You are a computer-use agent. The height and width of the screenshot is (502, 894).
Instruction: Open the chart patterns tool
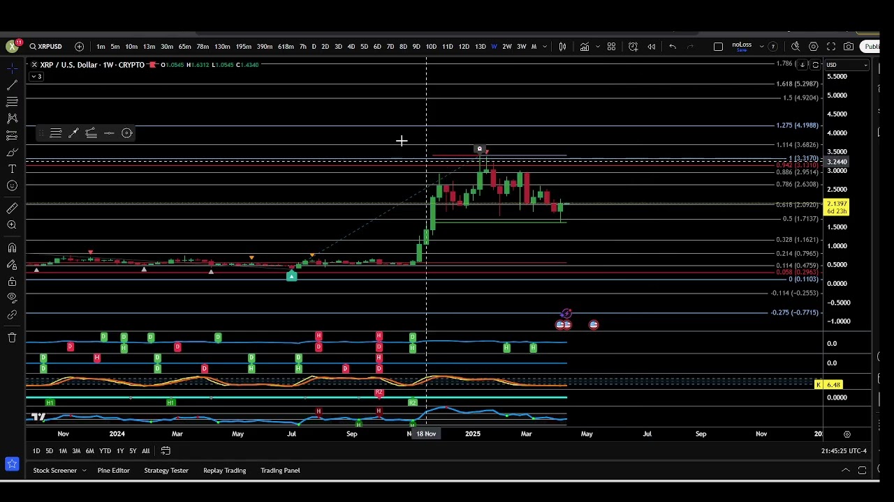tap(12, 119)
